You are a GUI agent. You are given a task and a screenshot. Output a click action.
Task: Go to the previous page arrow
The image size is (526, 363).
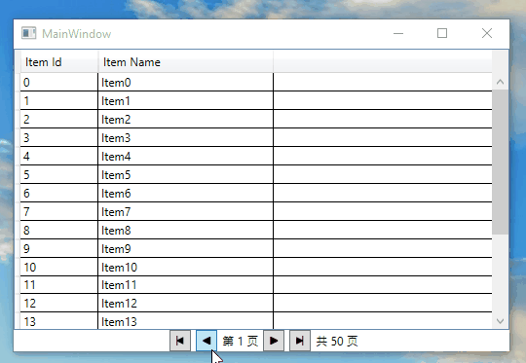(x=207, y=341)
